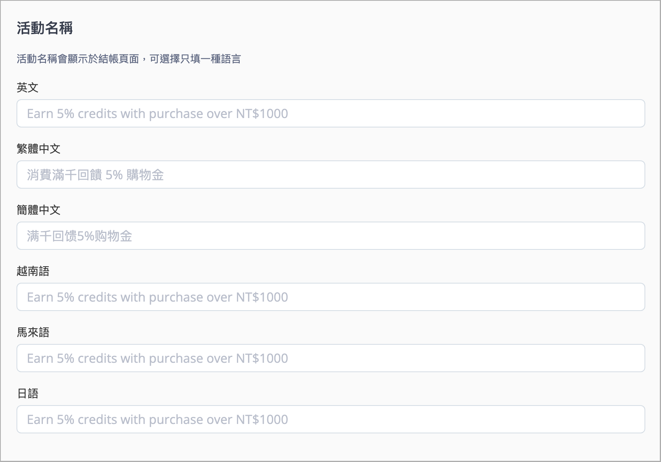Click the 越南語 field label

click(33, 271)
